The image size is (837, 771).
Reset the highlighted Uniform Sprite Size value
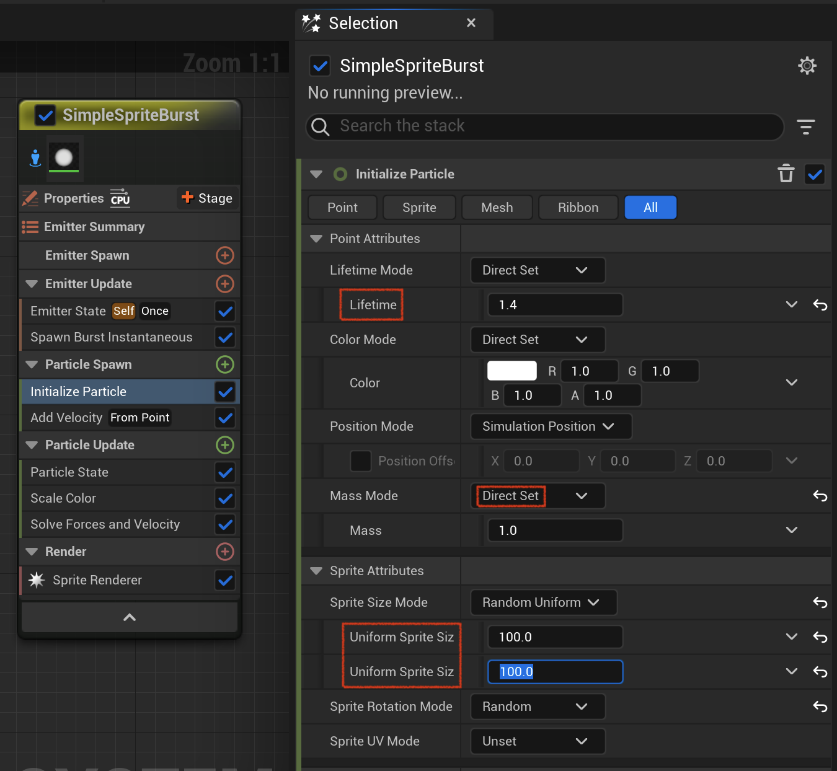820,671
